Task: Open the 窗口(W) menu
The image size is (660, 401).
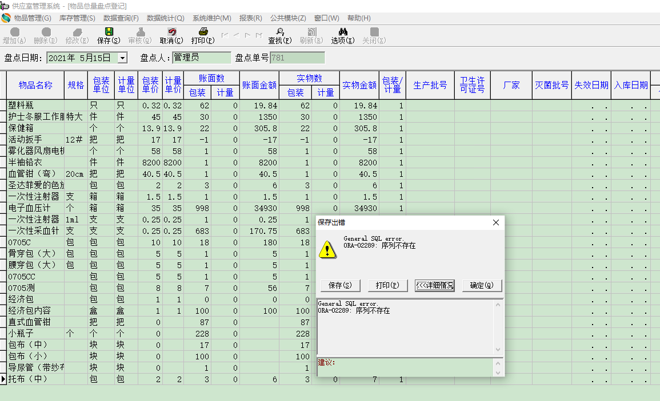Action: pos(327,18)
